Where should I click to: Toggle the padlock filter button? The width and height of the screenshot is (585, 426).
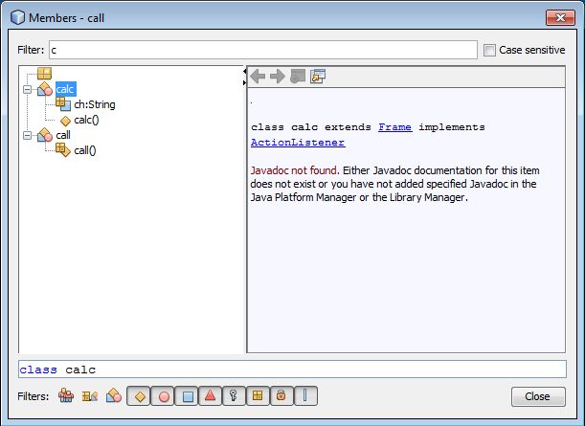[x=281, y=395]
